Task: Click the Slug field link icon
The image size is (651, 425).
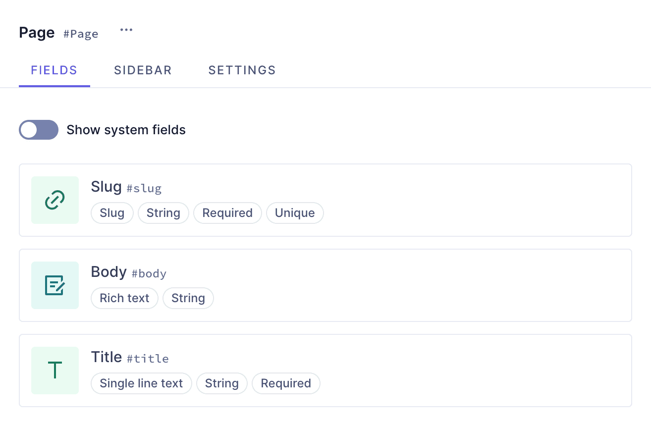Action: point(55,200)
